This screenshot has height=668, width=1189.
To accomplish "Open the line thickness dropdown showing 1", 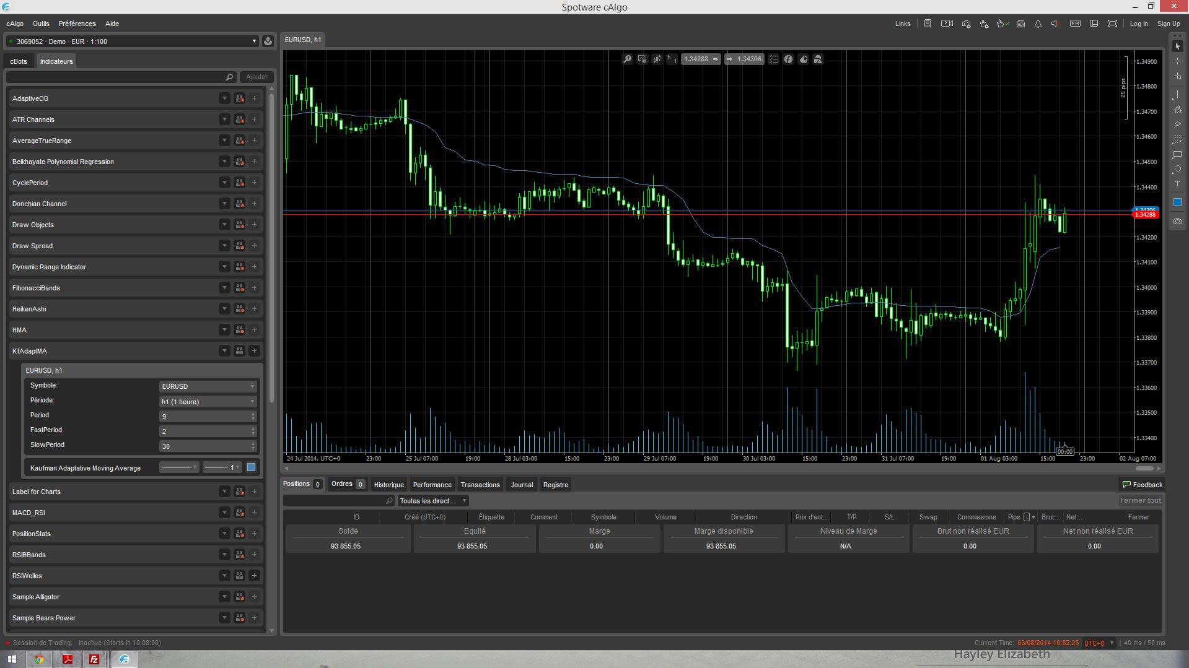I will (x=222, y=467).
